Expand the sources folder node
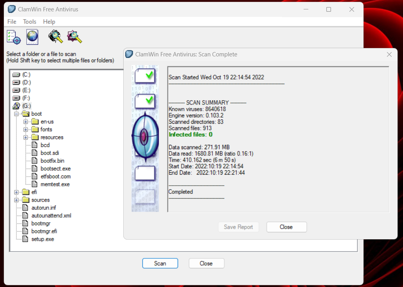The height and width of the screenshot is (287, 403). tap(16, 200)
